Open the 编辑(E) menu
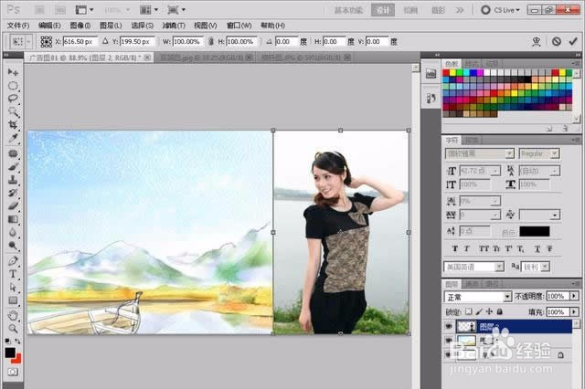 (x=49, y=26)
